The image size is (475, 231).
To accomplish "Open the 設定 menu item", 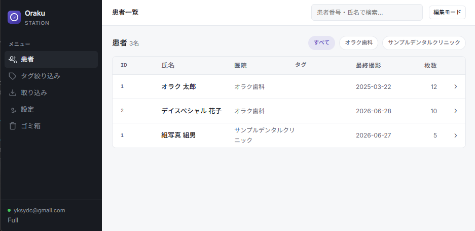I will click(x=51, y=109).
